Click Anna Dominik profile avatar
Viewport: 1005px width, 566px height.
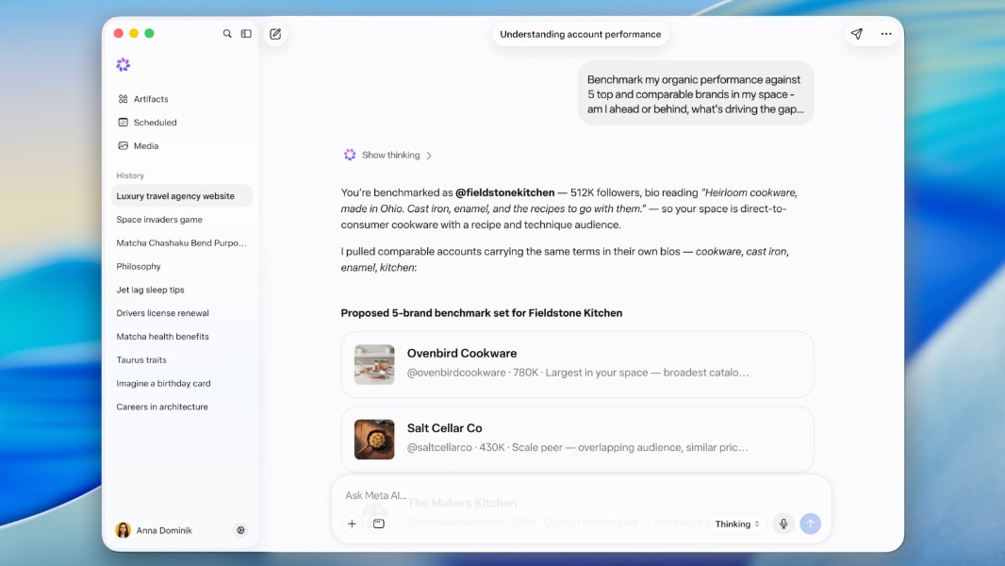[x=124, y=530]
